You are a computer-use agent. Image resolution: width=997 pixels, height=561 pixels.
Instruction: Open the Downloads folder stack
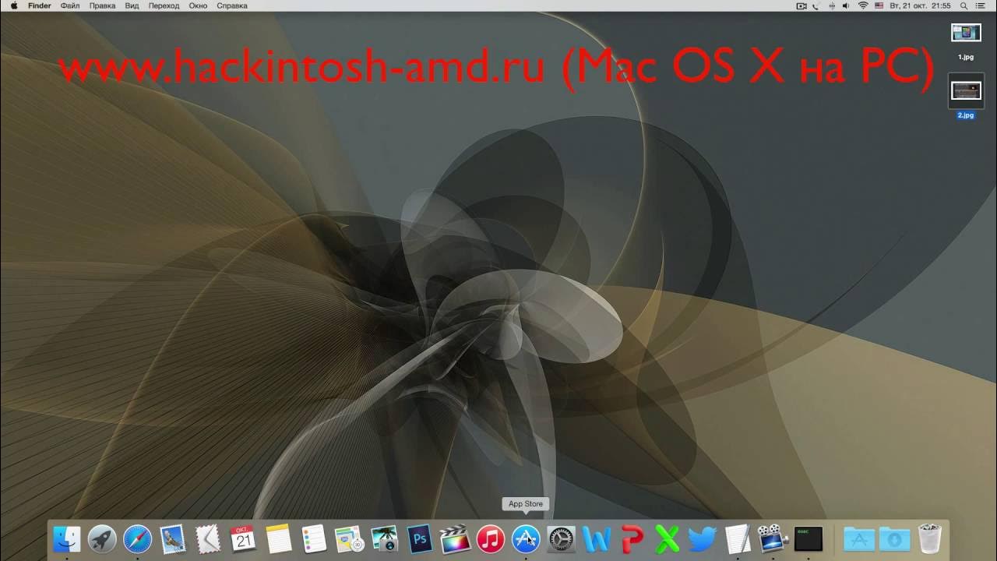pos(894,538)
